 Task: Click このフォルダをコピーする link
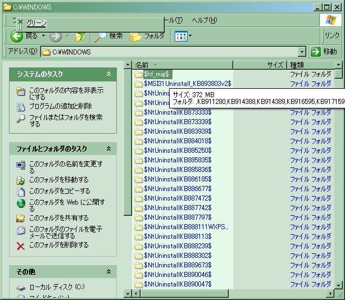pyautogui.click(x=60, y=191)
